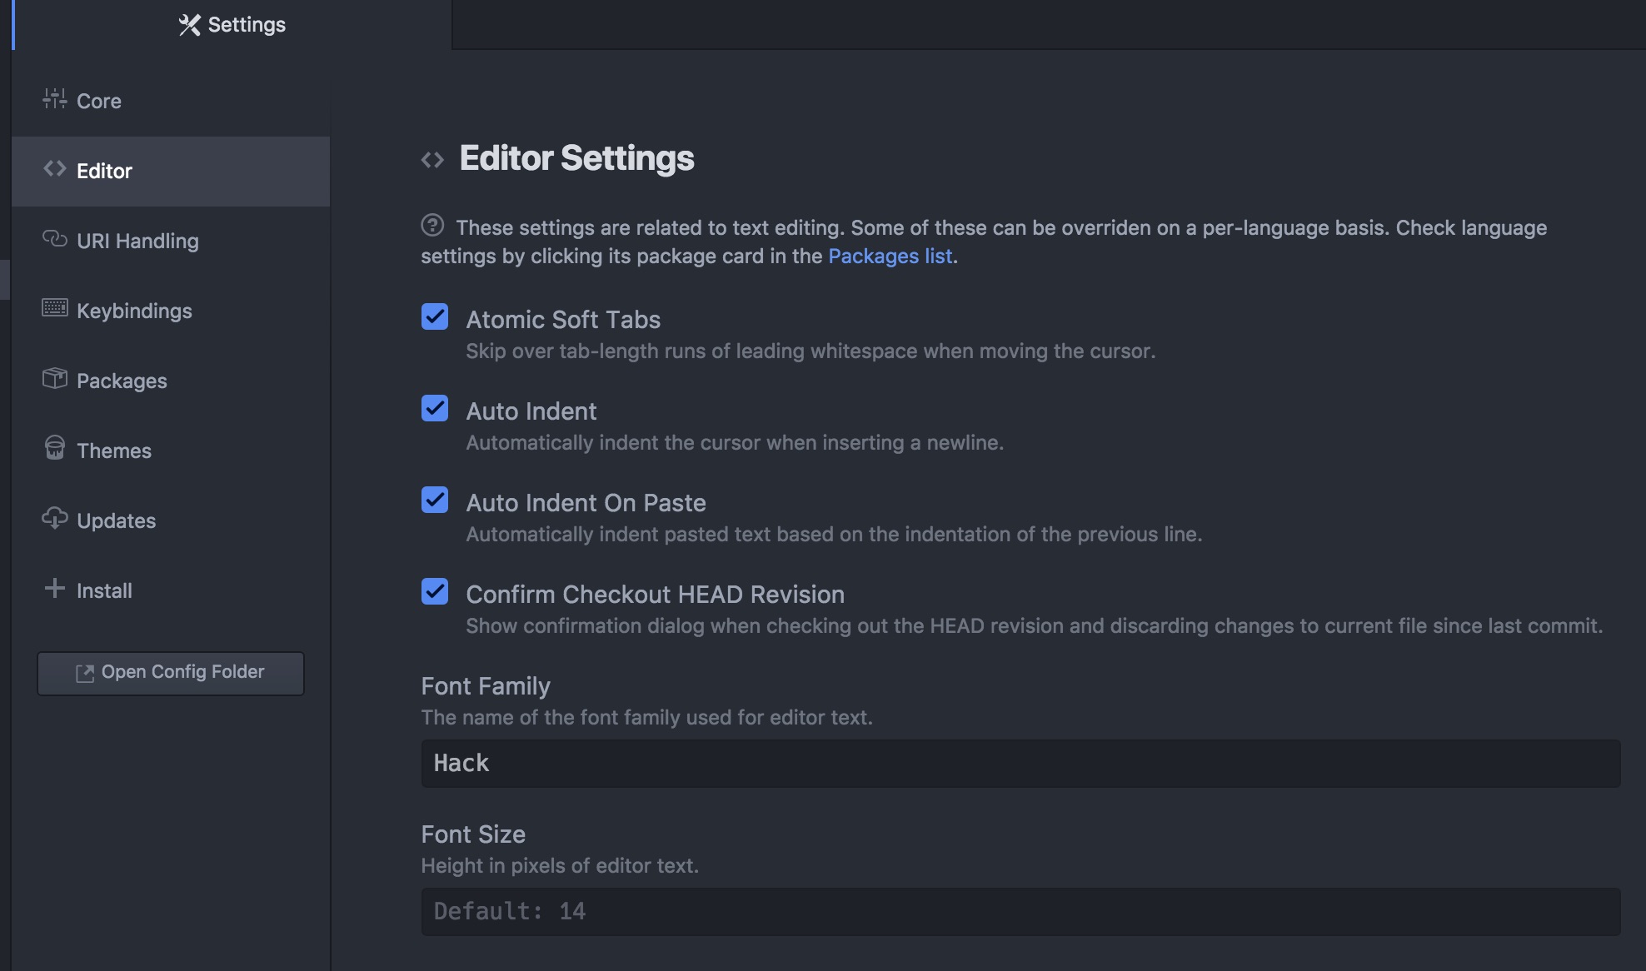Click the Install plus icon
1646x971 pixels.
click(54, 589)
